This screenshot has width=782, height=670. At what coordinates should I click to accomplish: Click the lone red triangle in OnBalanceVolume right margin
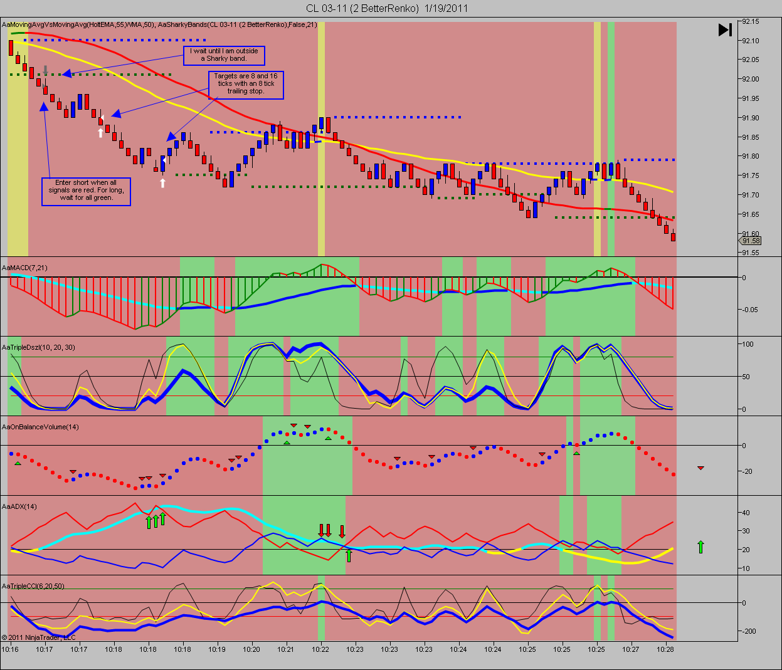(x=700, y=468)
